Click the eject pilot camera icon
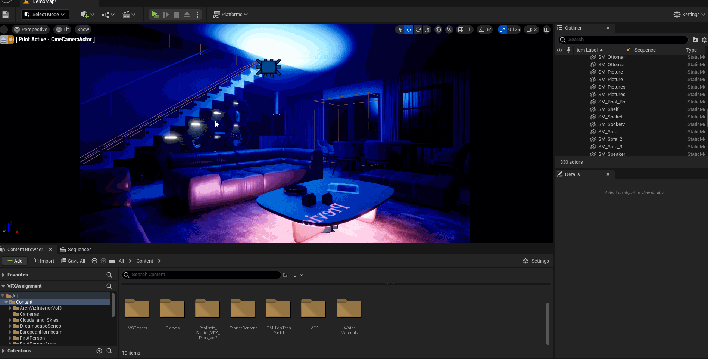 pyautogui.click(x=4, y=40)
